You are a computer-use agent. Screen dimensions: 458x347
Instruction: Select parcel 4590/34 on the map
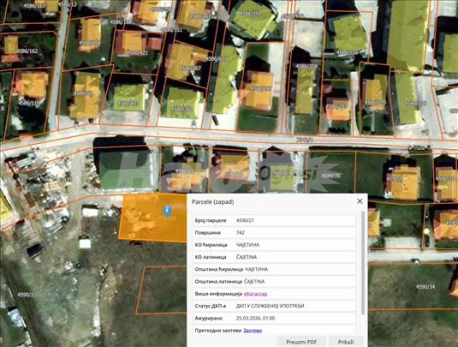425,287
